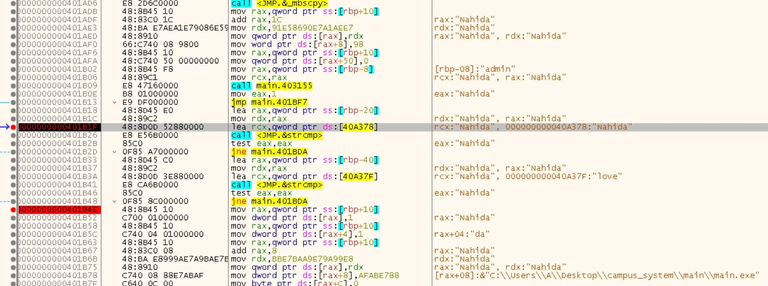Select address 0000000000401B78

58,276
